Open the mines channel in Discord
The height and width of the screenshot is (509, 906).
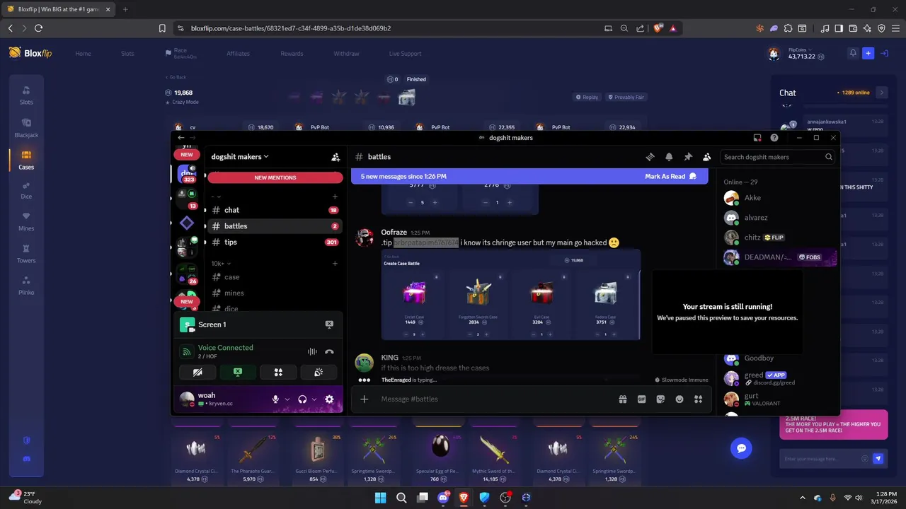click(275, 293)
